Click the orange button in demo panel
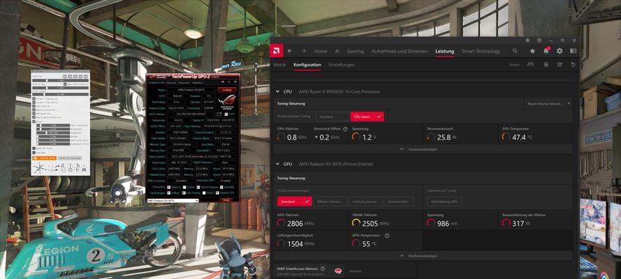 45,158
